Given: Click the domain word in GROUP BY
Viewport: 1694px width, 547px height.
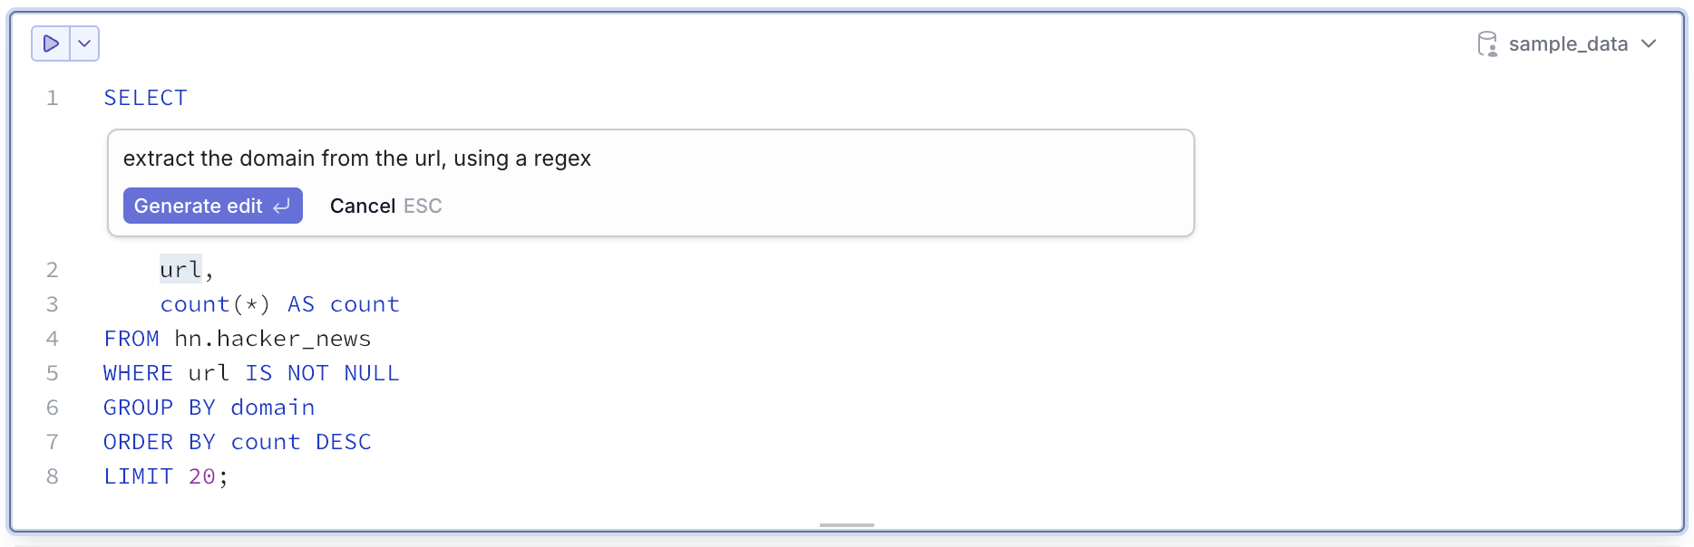Looking at the screenshot, I should point(273,408).
